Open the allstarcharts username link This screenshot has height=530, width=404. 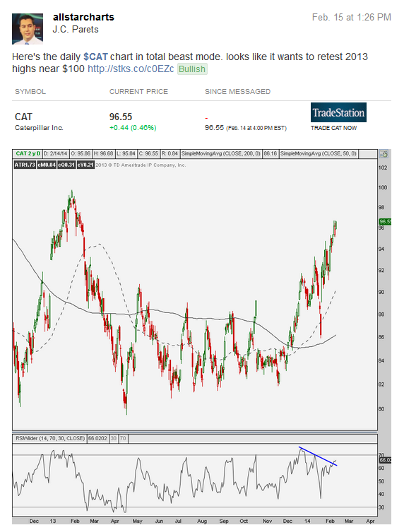83,17
